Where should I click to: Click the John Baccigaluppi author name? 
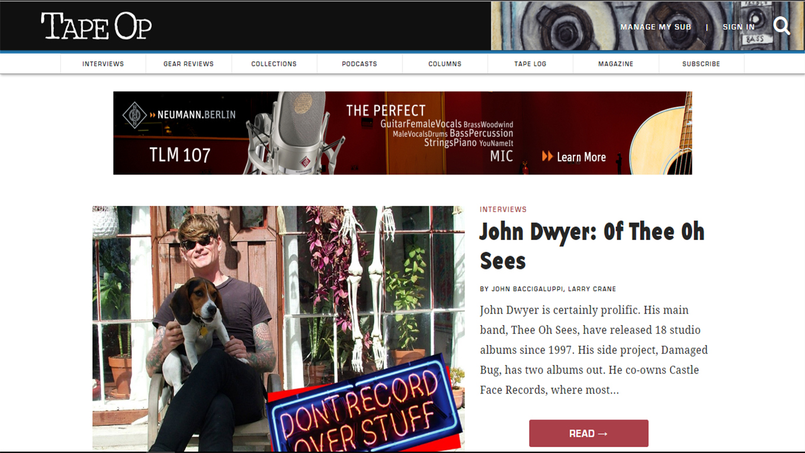[527, 289]
